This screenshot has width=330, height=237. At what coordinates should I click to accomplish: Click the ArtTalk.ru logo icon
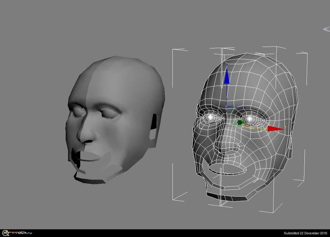click(x=5, y=232)
